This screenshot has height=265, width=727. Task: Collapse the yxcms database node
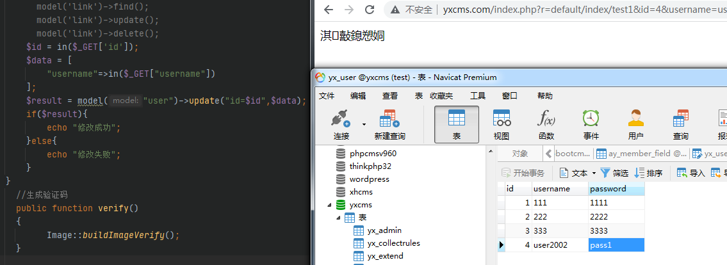coord(329,205)
